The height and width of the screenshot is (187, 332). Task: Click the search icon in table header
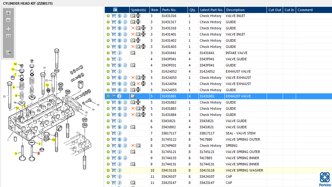[x=116, y=10]
